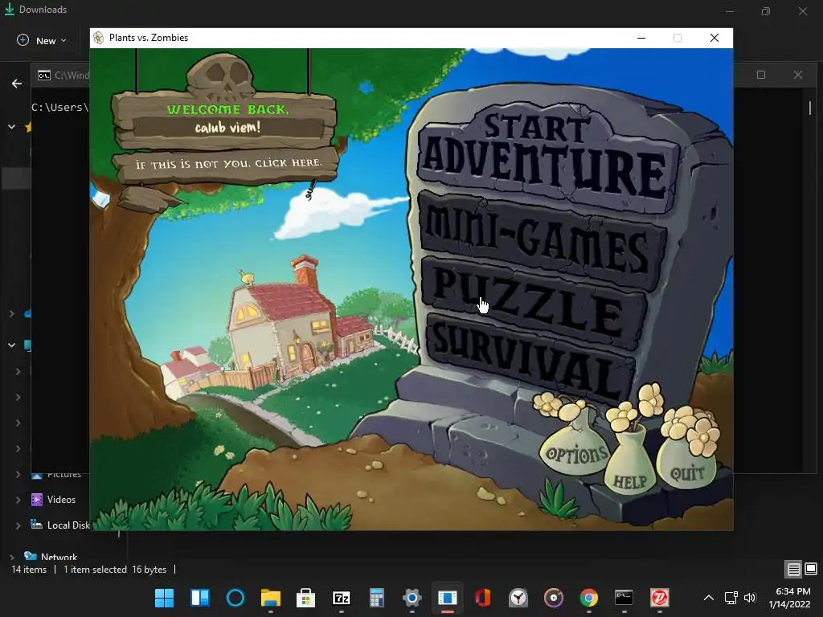The height and width of the screenshot is (617, 823).
Task: Open the Windows Start menu
Action: coord(164,598)
